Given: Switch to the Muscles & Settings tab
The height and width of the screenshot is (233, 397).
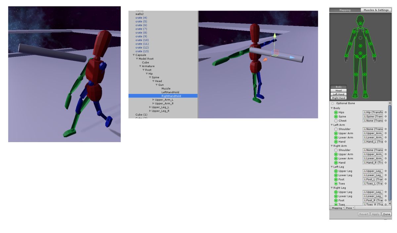Looking at the screenshot, I should (x=376, y=10).
